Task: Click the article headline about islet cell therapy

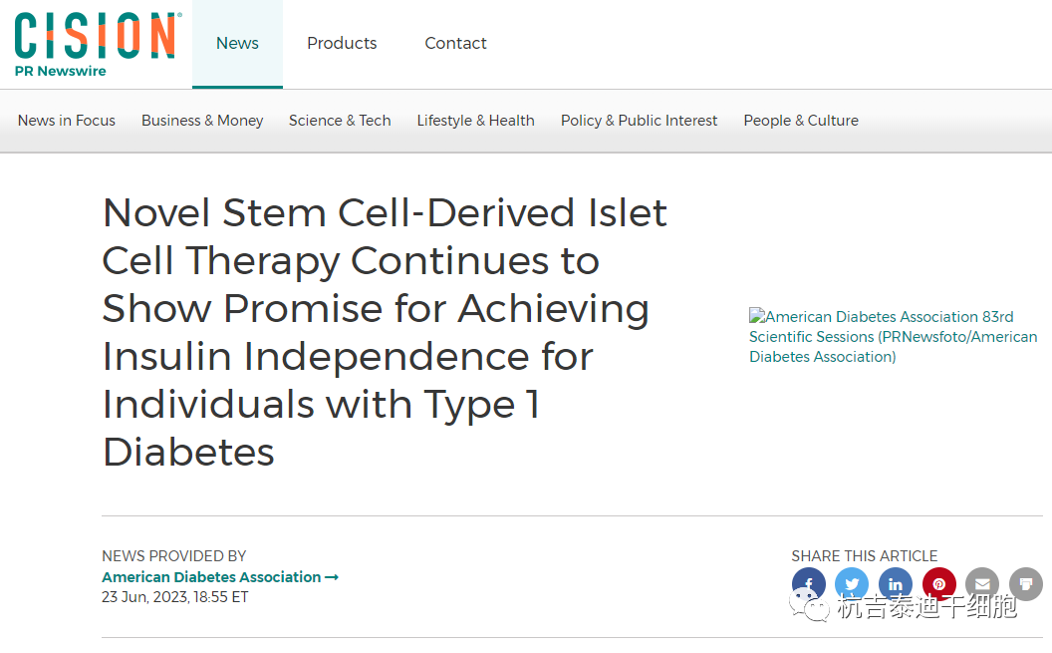Action: pyautogui.click(x=385, y=332)
